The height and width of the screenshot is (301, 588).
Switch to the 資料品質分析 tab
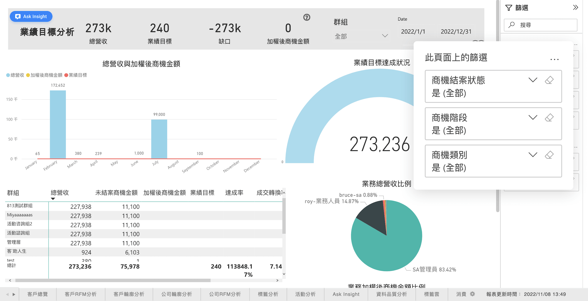tap(392, 294)
